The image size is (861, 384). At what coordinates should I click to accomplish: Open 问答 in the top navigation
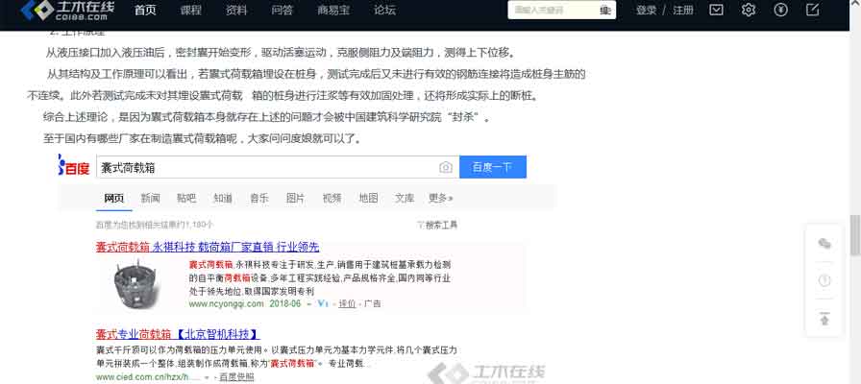(282, 11)
